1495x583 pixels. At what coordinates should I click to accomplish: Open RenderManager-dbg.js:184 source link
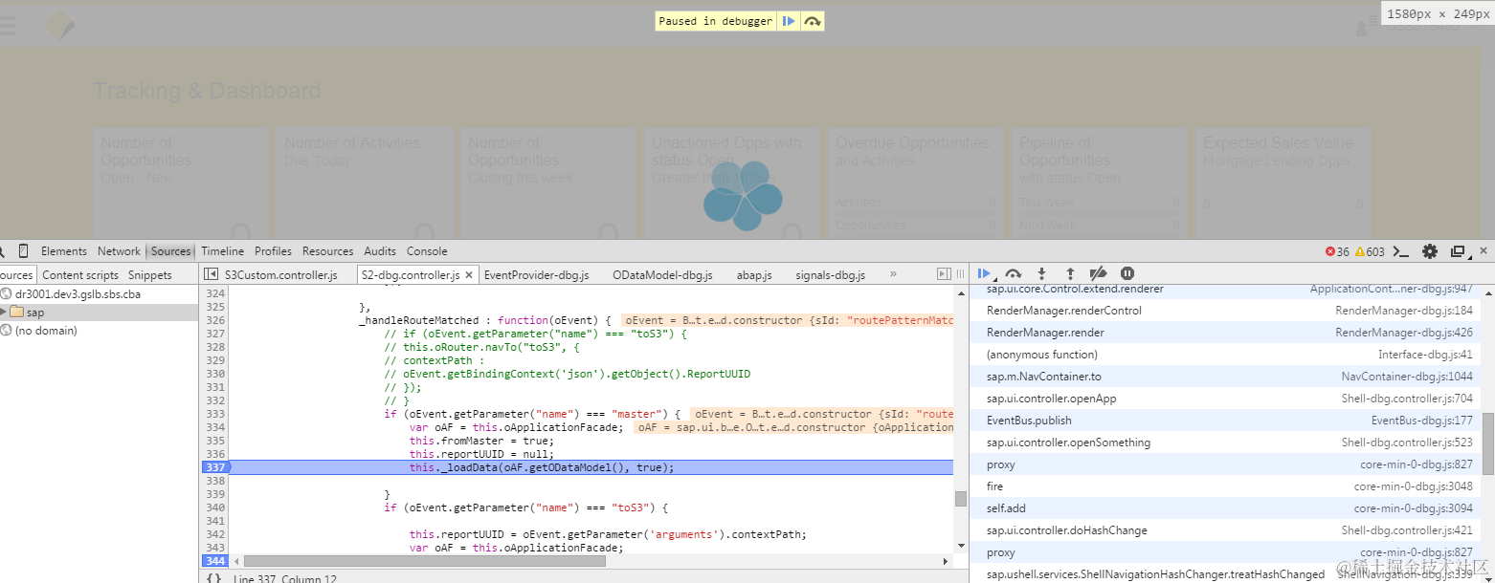click(x=1404, y=311)
